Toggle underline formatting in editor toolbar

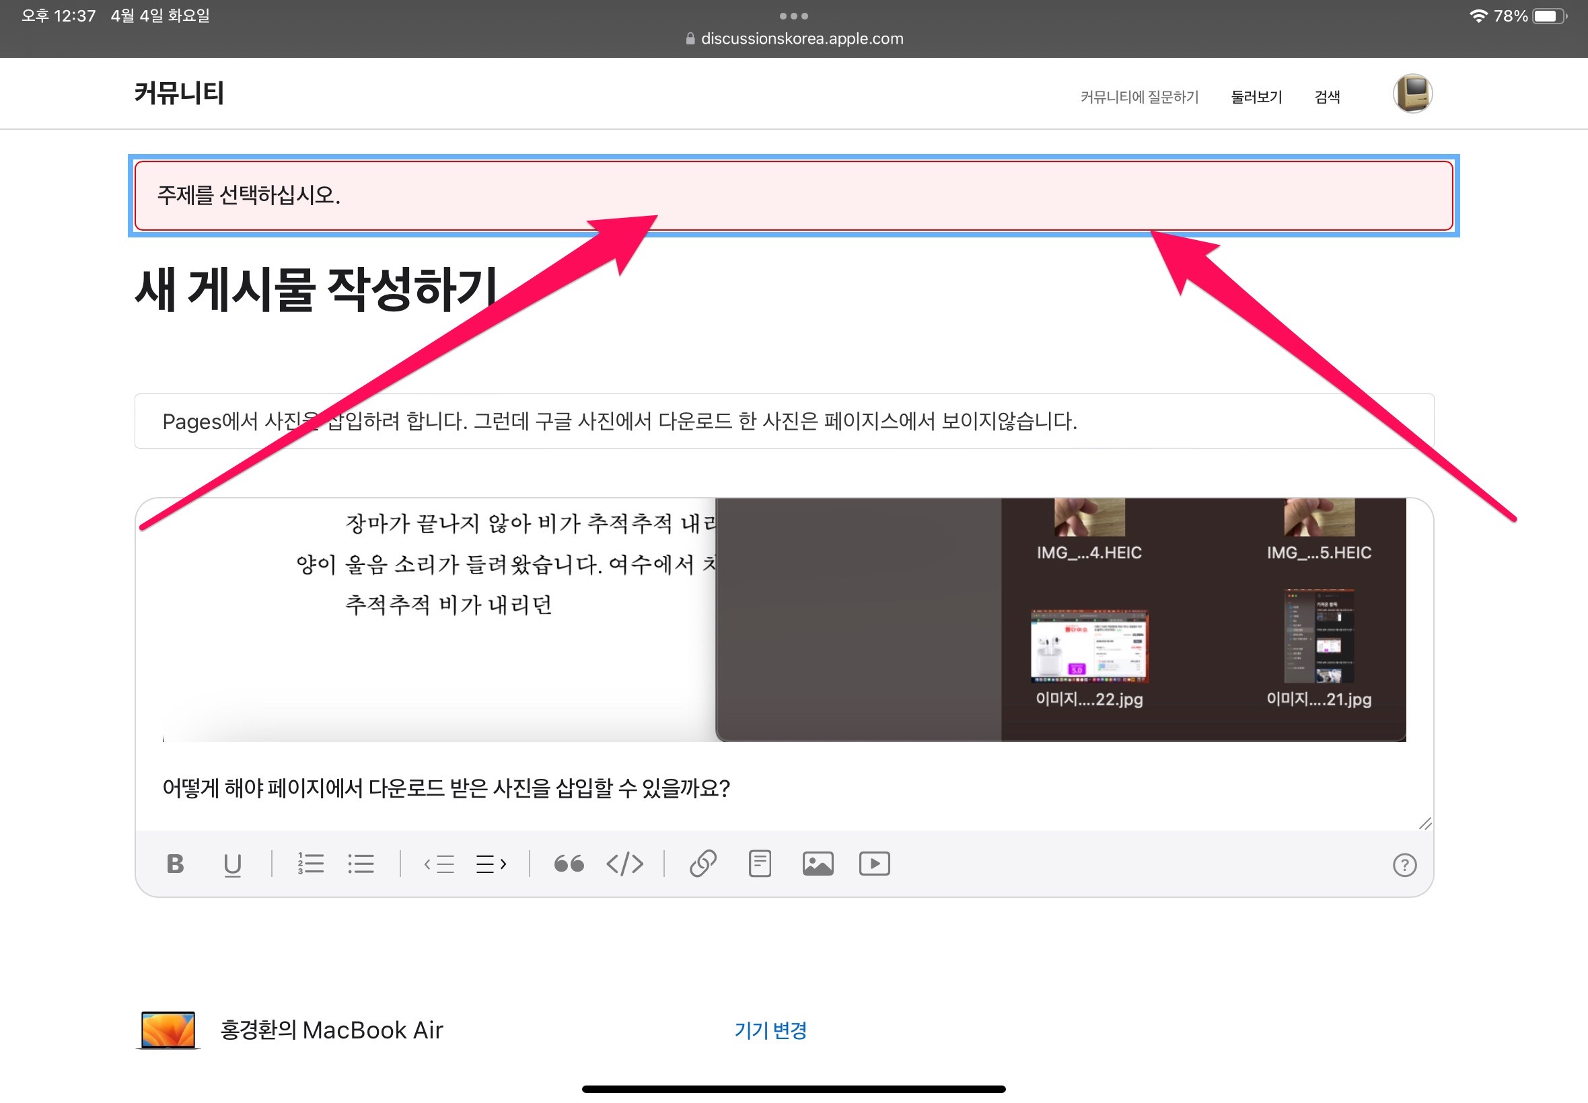pos(232,864)
